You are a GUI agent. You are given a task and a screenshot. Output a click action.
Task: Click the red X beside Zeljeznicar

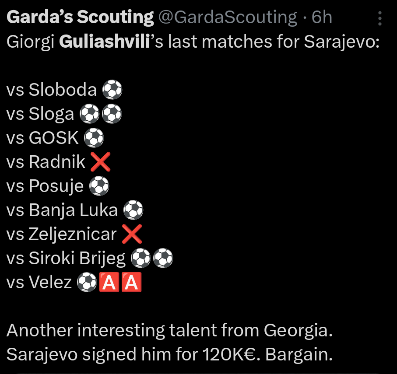point(132,234)
